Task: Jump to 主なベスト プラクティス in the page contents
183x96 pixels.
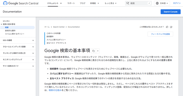Action: click(x=56, y=43)
